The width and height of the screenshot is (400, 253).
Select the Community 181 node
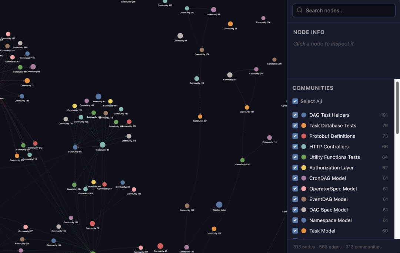tap(247, 107)
